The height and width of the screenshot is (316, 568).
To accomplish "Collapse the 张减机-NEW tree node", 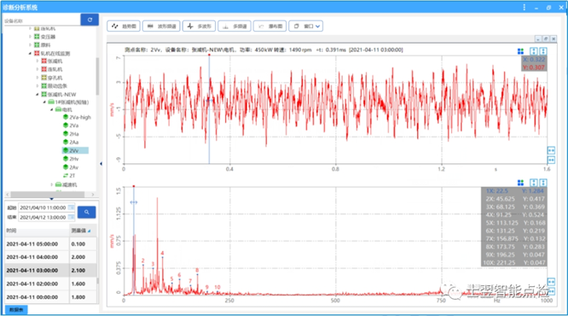I will point(38,94).
